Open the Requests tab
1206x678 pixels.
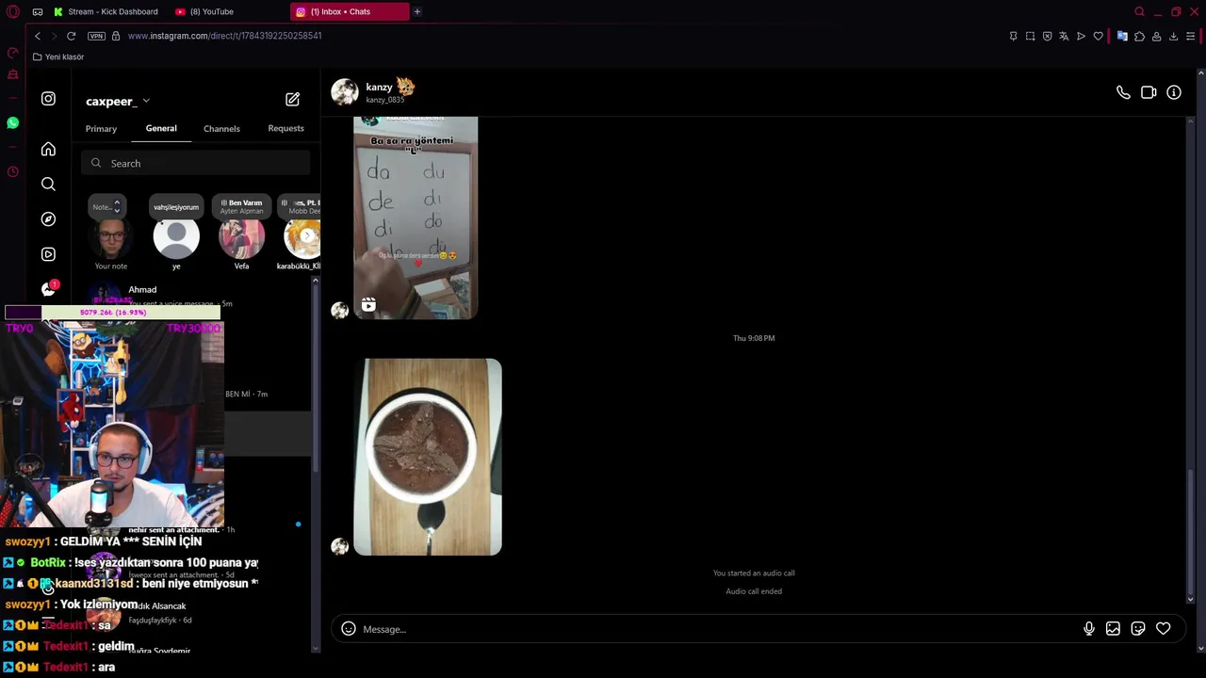285,128
